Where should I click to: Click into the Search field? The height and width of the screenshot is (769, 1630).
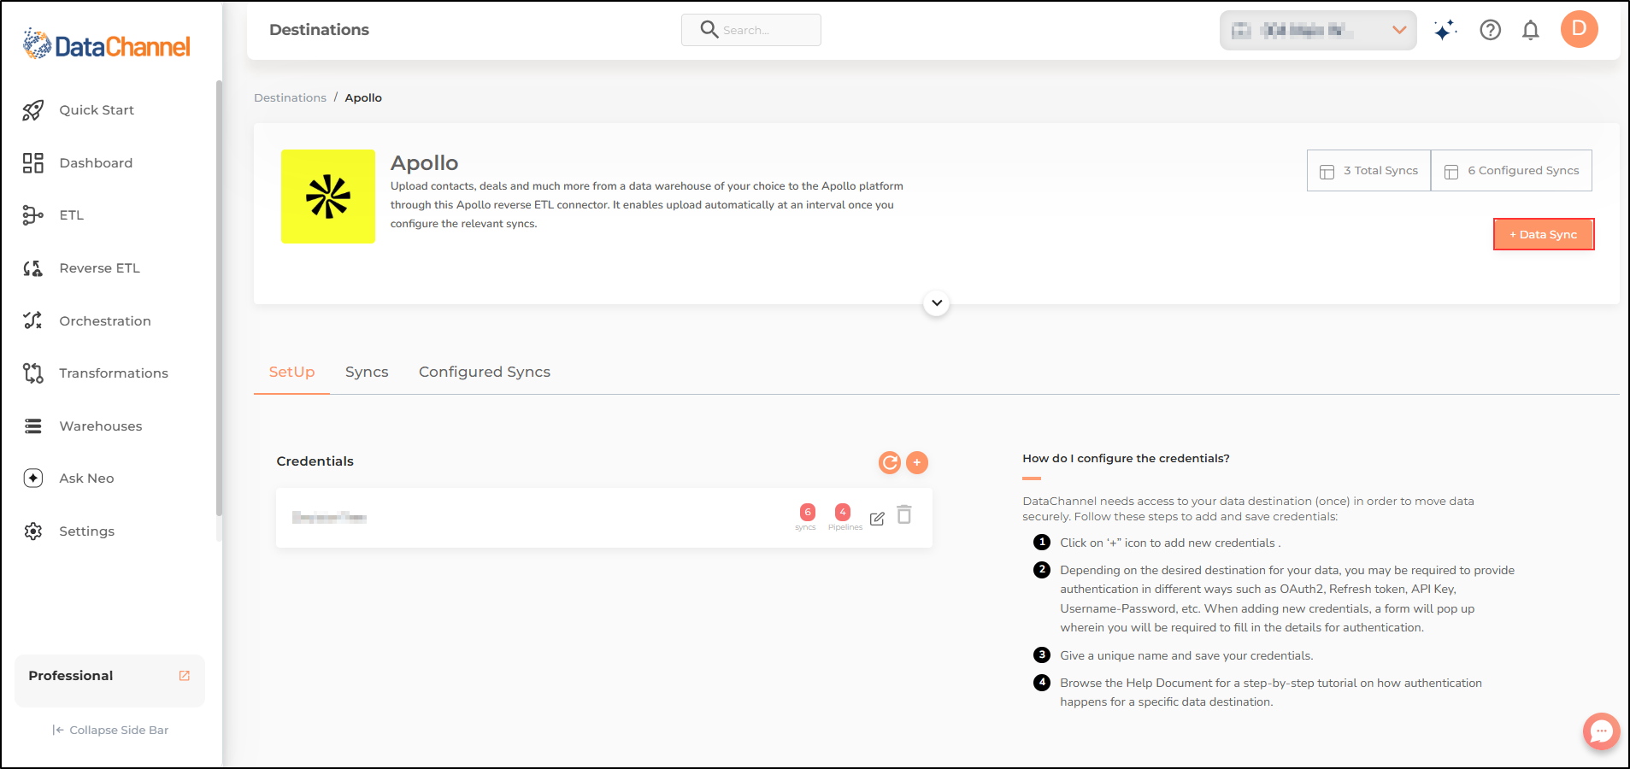(751, 30)
